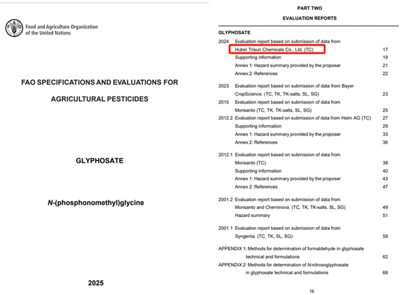
Task: Open APPENDIX 2 N-nitrosoglyphosate methods entry
Action: (283, 269)
